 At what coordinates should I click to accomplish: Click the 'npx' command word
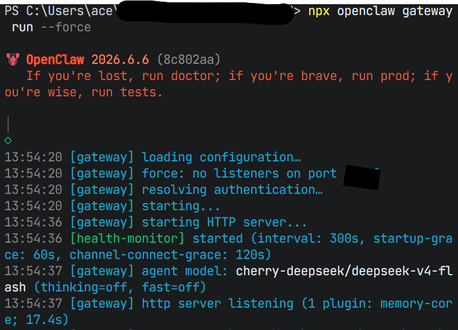point(319,11)
